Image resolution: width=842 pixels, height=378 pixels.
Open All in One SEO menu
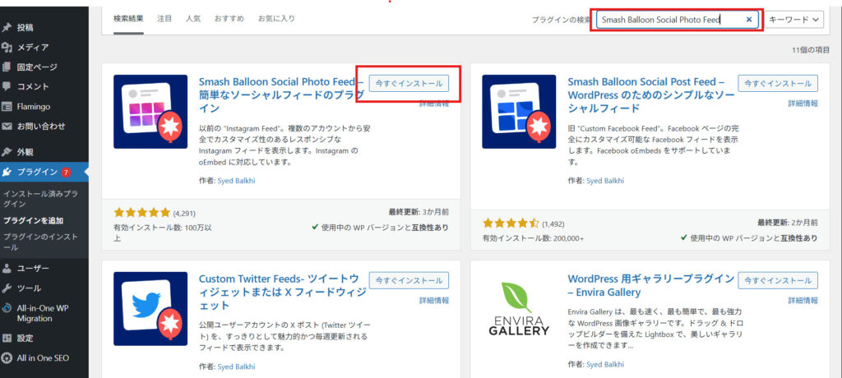(x=43, y=358)
